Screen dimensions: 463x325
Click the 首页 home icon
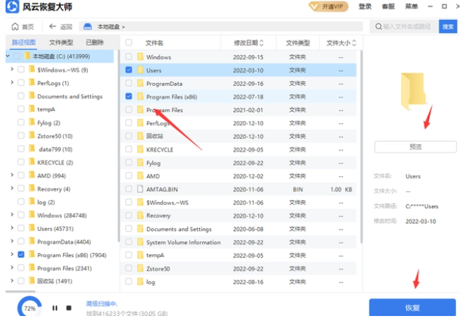pyautogui.click(x=15, y=27)
